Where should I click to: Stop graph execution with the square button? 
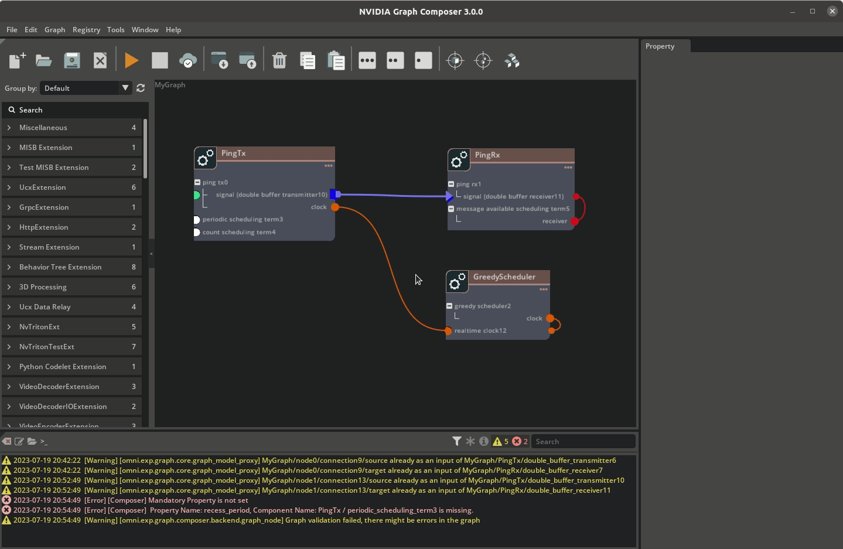click(x=160, y=60)
